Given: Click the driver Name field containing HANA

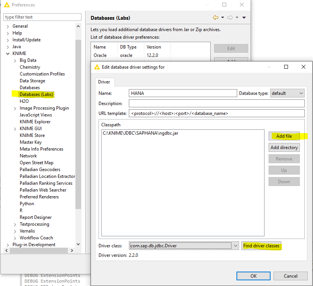Looking at the screenshot, I should point(183,93).
